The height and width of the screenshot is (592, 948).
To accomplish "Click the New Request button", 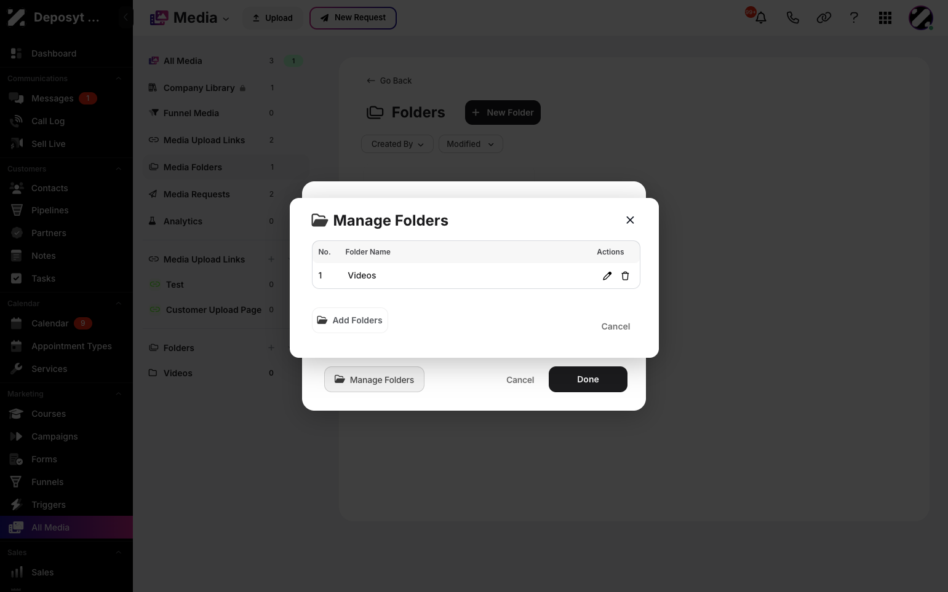I will pyautogui.click(x=353, y=18).
